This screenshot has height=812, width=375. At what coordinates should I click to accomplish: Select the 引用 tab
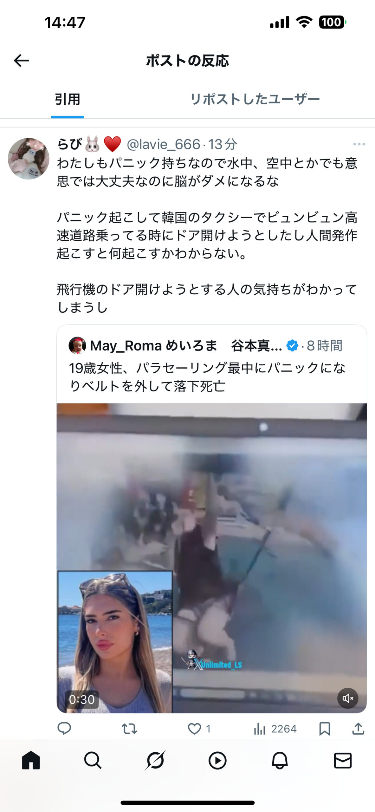pos(67,99)
